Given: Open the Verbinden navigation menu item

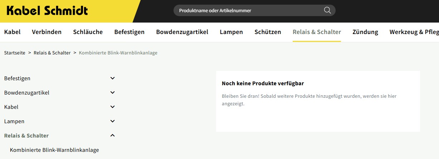Looking at the screenshot, I should pyautogui.click(x=47, y=32).
